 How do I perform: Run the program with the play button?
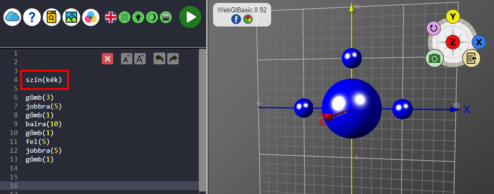pyautogui.click(x=190, y=17)
